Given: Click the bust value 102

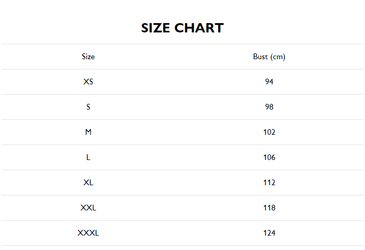Looking at the screenshot, I should [x=269, y=132].
